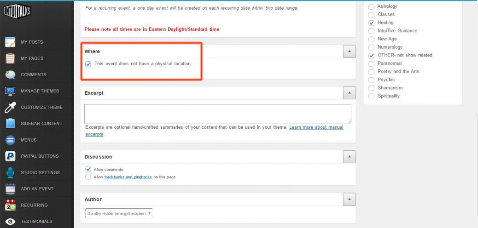Collapse the Excerpt panel

(350, 93)
